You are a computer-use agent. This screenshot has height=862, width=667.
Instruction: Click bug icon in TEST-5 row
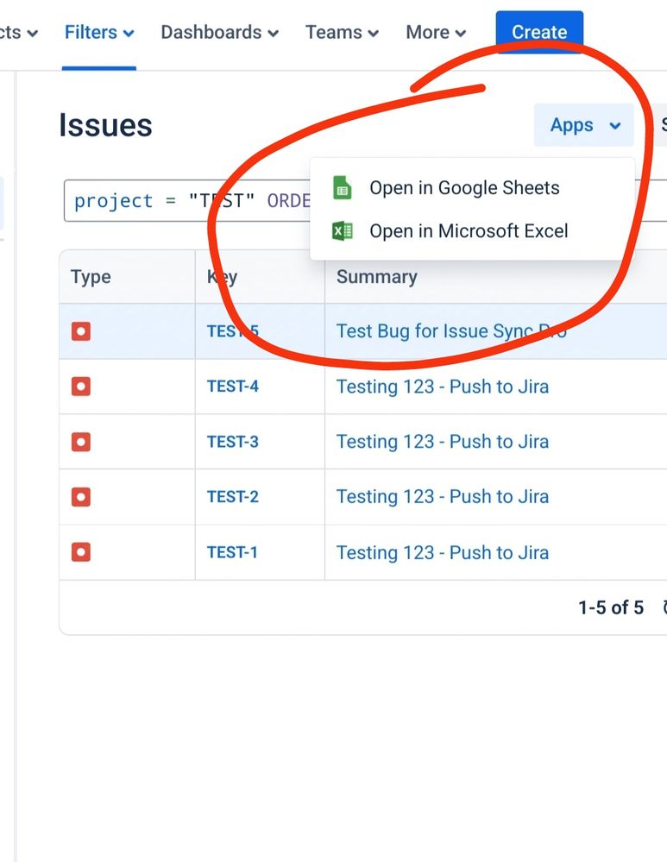[x=81, y=331]
